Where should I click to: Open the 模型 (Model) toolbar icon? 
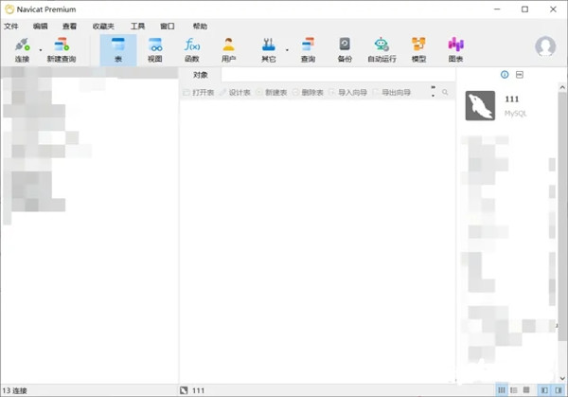tap(418, 49)
